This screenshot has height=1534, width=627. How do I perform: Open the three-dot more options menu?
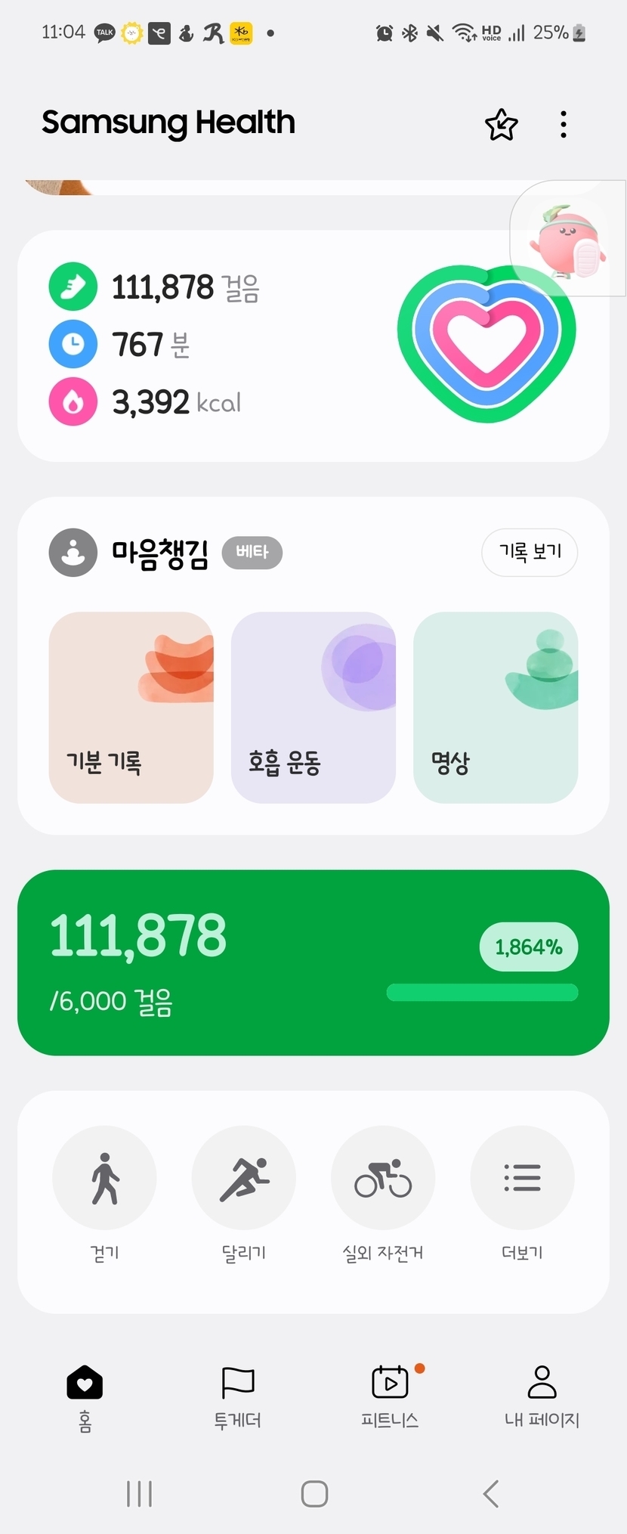[x=564, y=125]
